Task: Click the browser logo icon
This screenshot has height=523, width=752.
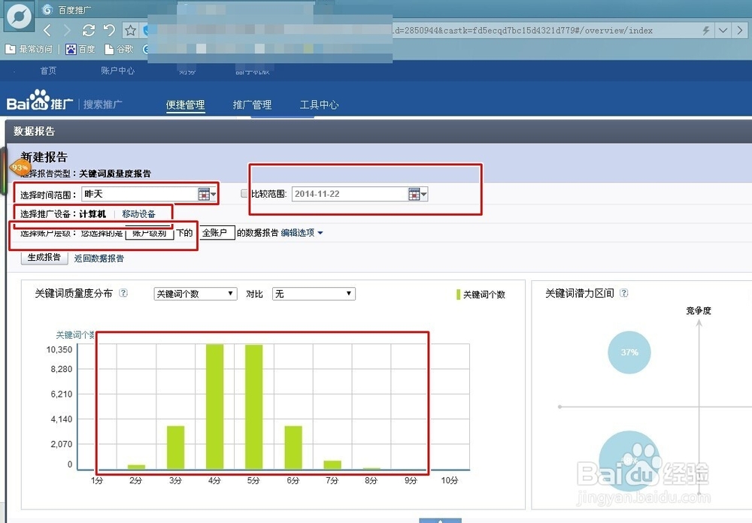Action: (x=20, y=17)
